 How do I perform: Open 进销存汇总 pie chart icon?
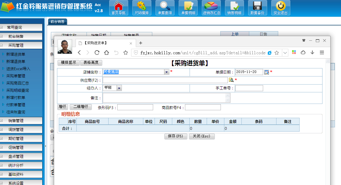pyautogui.click(x=211, y=6)
